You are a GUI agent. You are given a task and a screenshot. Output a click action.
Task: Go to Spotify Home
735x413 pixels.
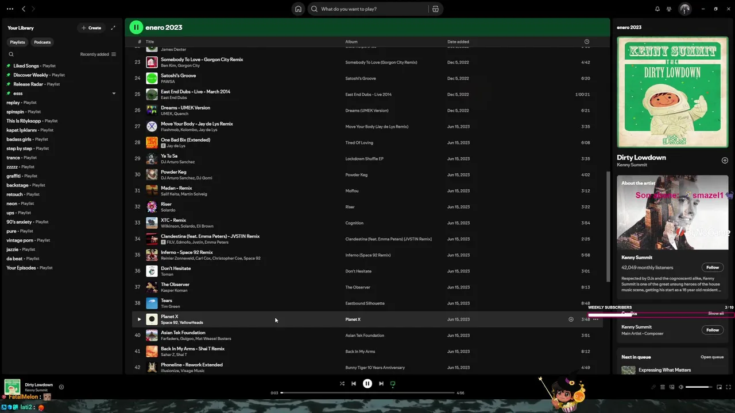(x=298, y=9)
